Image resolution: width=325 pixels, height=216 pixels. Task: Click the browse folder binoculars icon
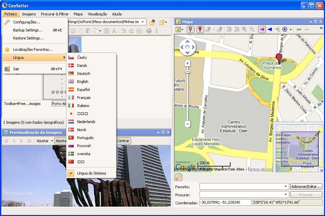tap(152, 22)
